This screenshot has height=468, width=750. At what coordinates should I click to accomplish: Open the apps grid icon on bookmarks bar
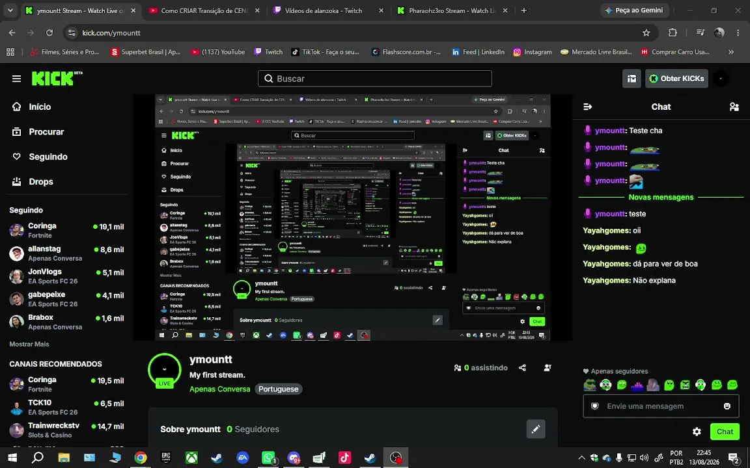(10, 52)
